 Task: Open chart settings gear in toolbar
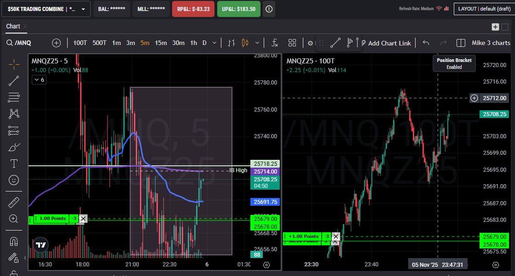coord(310,43)
